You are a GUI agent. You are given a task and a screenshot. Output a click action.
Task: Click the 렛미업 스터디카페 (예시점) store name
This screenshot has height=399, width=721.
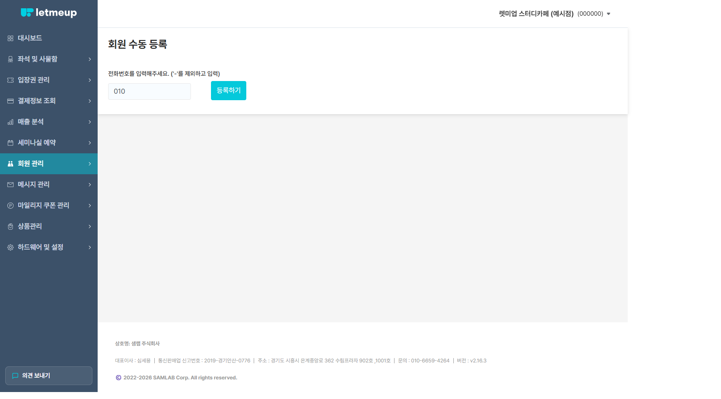536,14
